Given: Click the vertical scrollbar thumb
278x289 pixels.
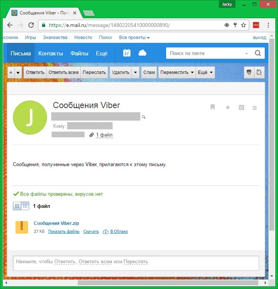Looking at the screenshot, I should click(x=272, y=135).
